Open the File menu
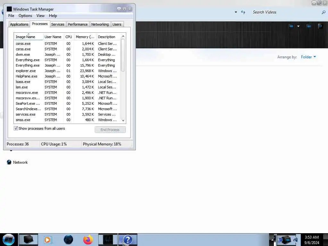This screenshot has width=328, height=246. (11, 16)
